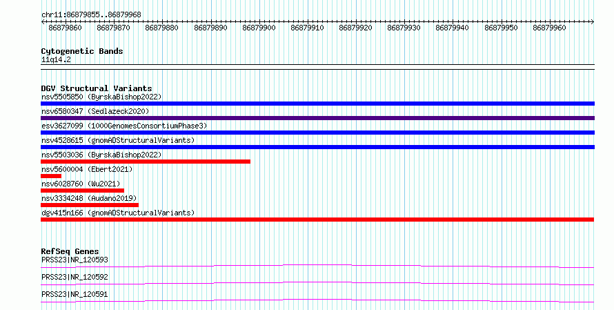Select the red bar under nsv6028760
The height and width of the screenshot is (310, 614).
tap(82, 191)
